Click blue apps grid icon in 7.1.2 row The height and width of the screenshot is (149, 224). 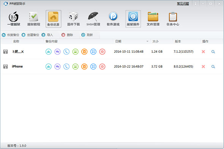point(93,52)
